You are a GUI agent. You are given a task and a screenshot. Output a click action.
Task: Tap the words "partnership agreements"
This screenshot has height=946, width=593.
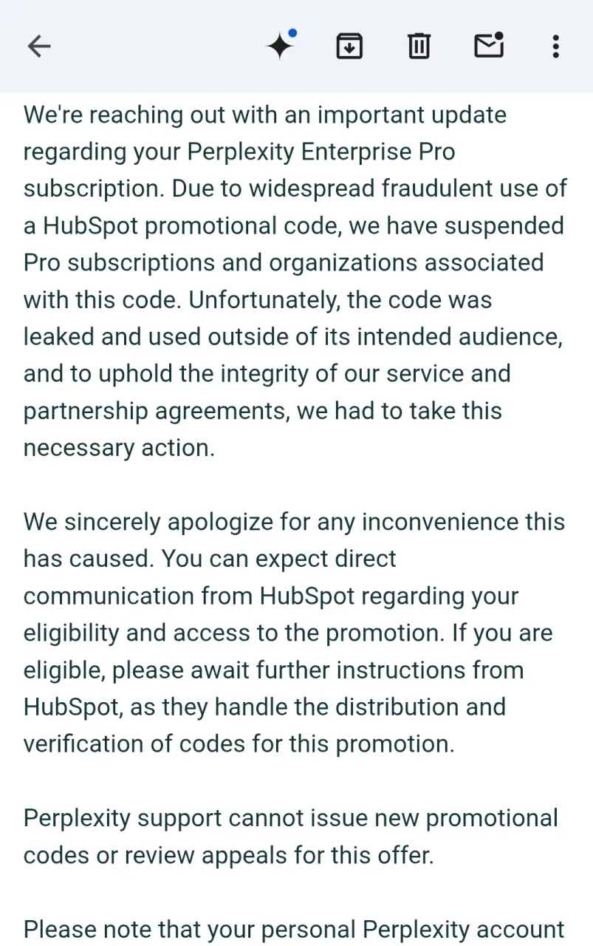click(x=156, y=412)
